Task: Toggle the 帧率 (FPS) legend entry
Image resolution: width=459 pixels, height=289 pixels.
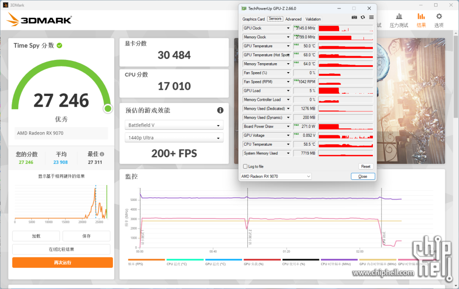Action: click(146, 262)
